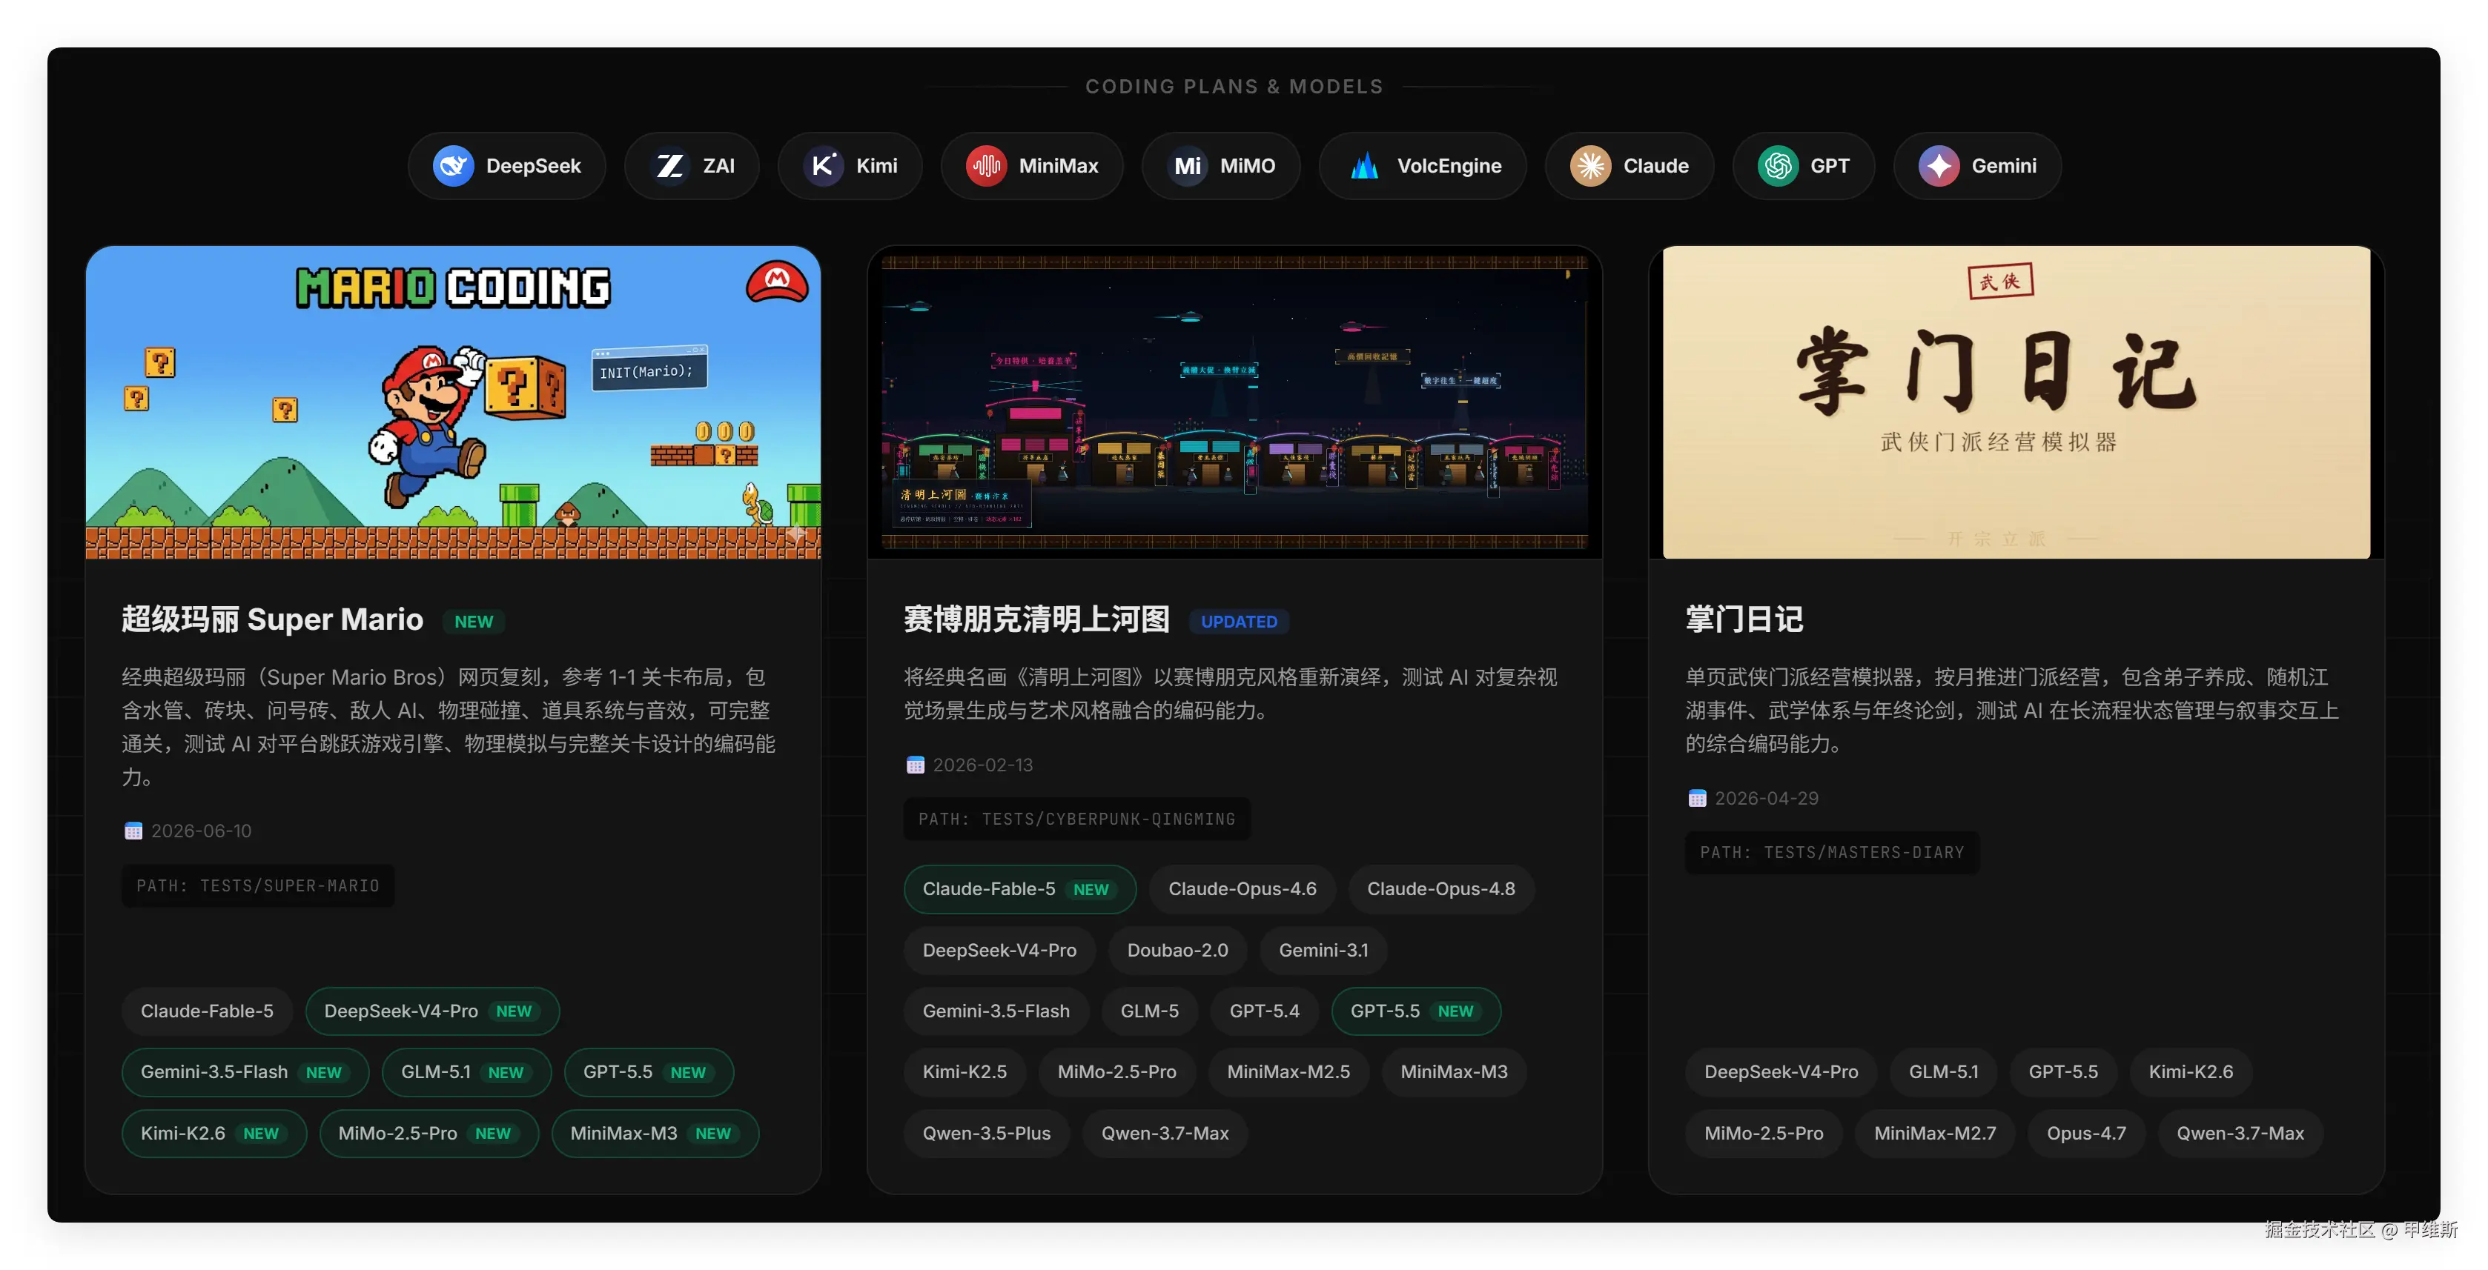Open Qwen-3.7-Max in the 掌门日记 card
The image size is (2488, 1270).
coord(2240,1134)
